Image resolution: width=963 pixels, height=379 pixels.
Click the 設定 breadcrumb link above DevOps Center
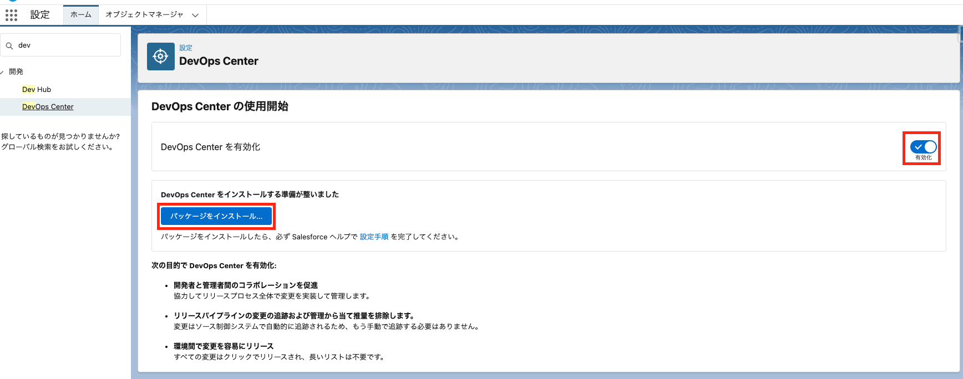click(x=186, y=48)
